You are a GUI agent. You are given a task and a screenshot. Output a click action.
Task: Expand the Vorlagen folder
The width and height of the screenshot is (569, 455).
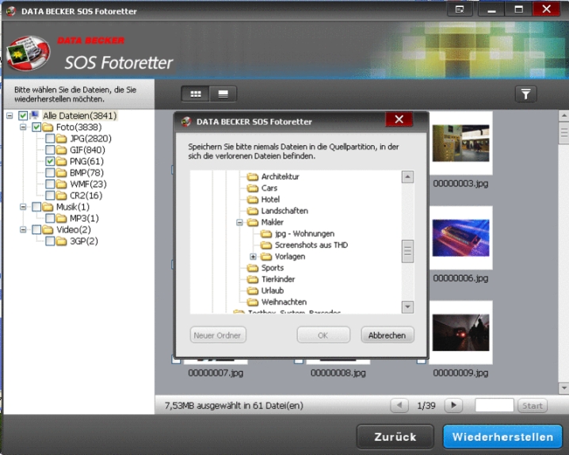(253, 257)
